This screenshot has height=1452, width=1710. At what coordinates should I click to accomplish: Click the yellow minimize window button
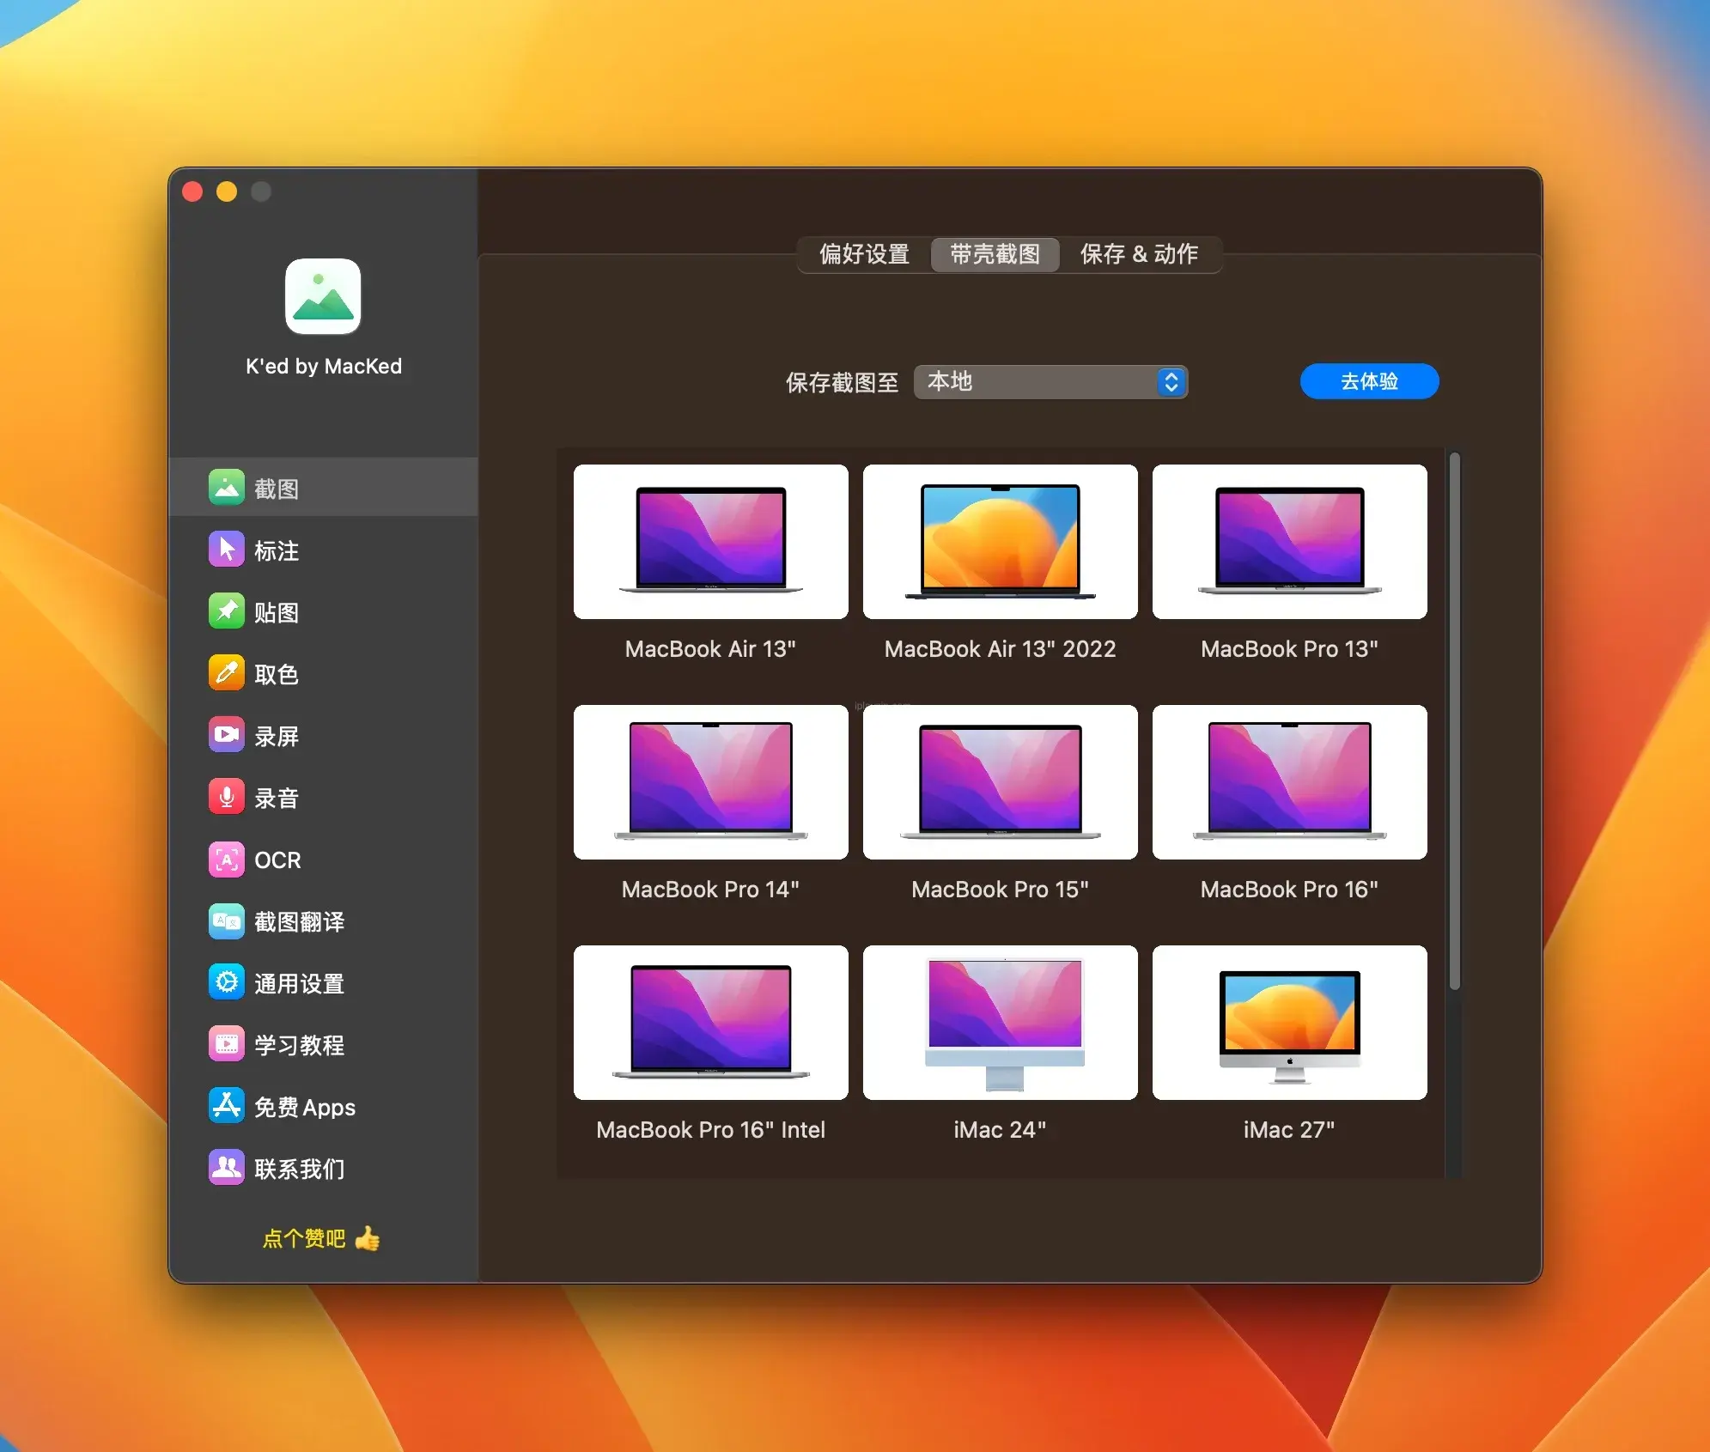(x=227, y=191)
